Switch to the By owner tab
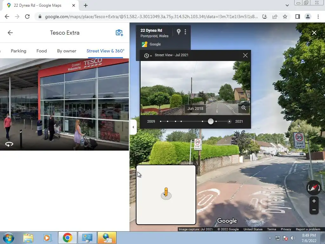The height and width of the screenshot is (244, 325). [x=67, y=51]
